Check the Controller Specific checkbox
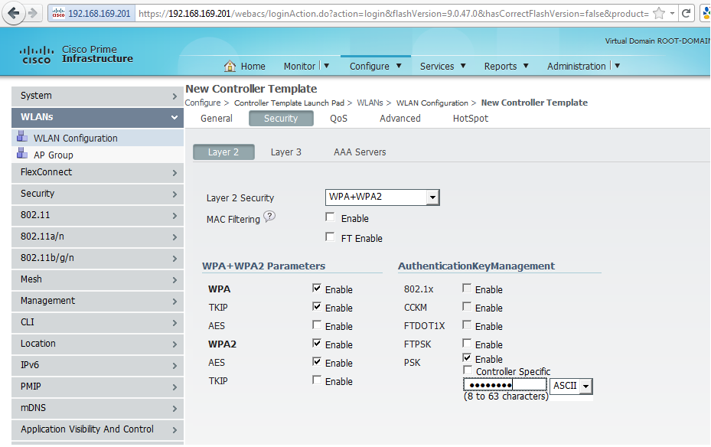The image size is (711, 447). click(468, 370)
